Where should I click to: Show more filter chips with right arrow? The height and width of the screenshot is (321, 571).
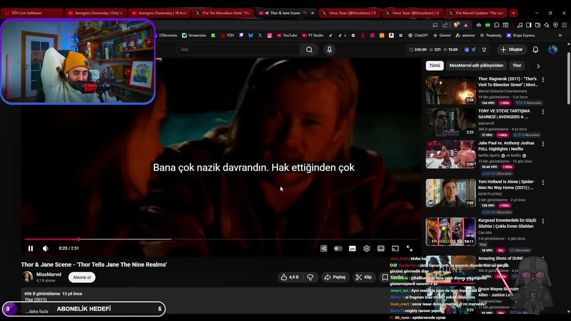coord(538,66)
